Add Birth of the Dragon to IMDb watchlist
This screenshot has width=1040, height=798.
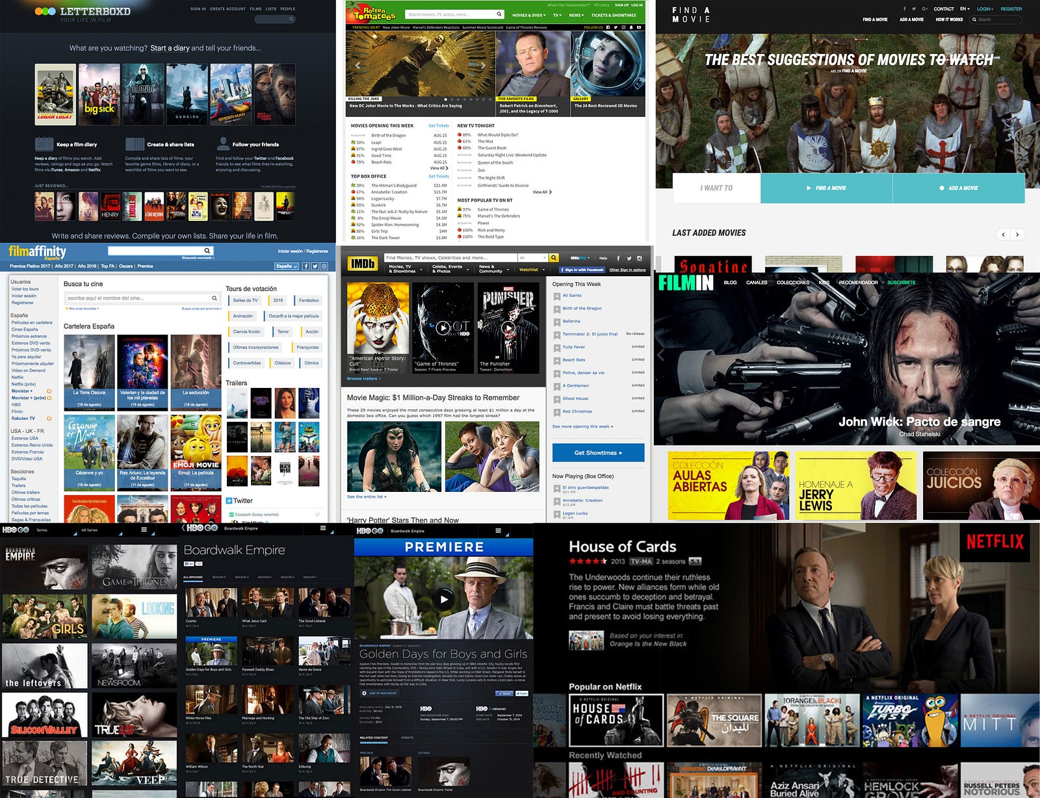pyautogui.click(x=556, y=309)
